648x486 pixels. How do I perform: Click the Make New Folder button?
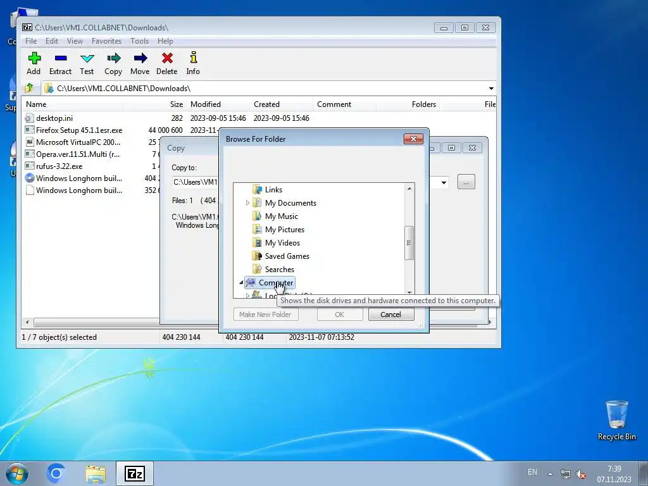point(266,315)
